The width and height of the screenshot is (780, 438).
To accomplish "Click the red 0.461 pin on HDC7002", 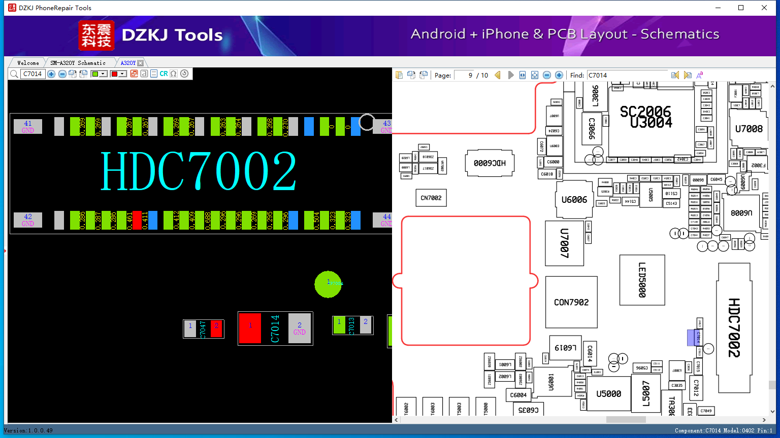I will pos(137,221).
